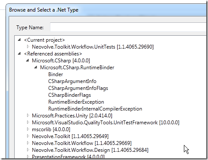The image size is (208, 160).
Task: Expand the PresentationFramework assembly node
Action: click(28, 156)
